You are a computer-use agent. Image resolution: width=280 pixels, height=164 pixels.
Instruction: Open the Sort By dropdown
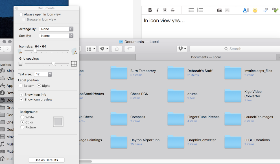point(56,36)
